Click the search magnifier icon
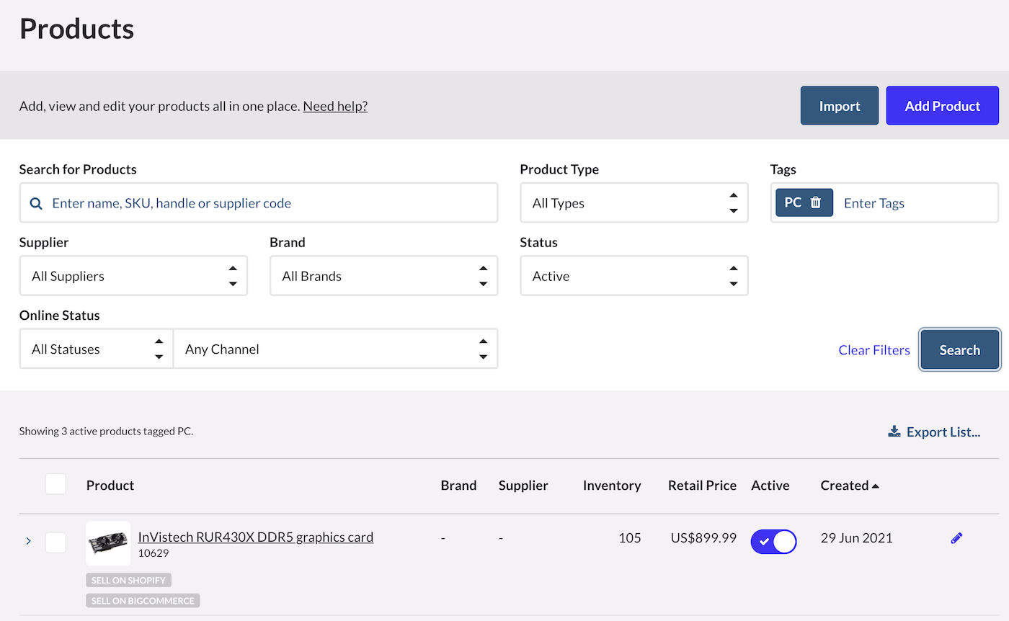This screenshot has width=1009, height=621. point(35,202)
